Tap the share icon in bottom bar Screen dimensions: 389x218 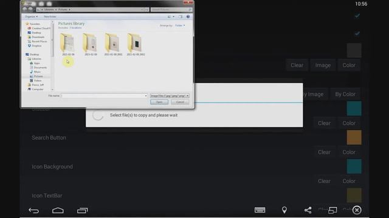click(308, 210)
